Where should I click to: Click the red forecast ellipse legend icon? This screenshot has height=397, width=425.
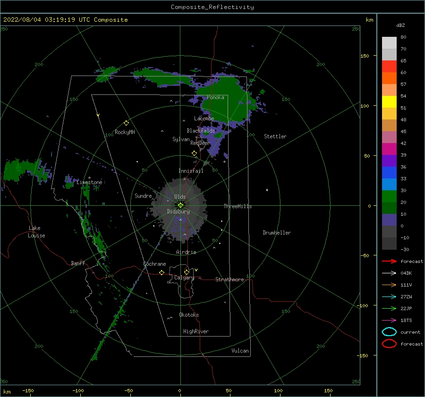point(389,344)
